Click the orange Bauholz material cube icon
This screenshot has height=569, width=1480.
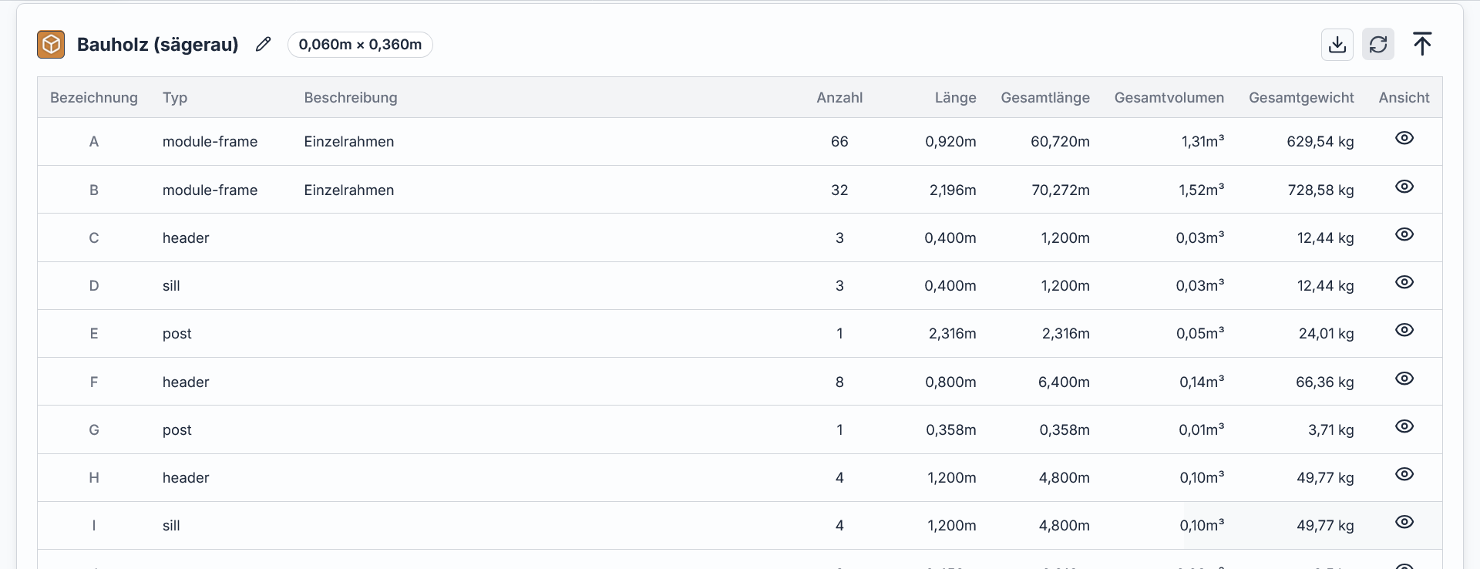pos(51,45)
